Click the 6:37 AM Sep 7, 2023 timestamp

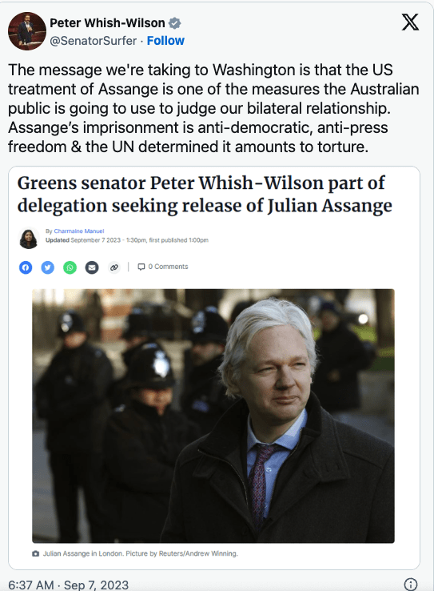pyautogui.click(x=69, y=585)
